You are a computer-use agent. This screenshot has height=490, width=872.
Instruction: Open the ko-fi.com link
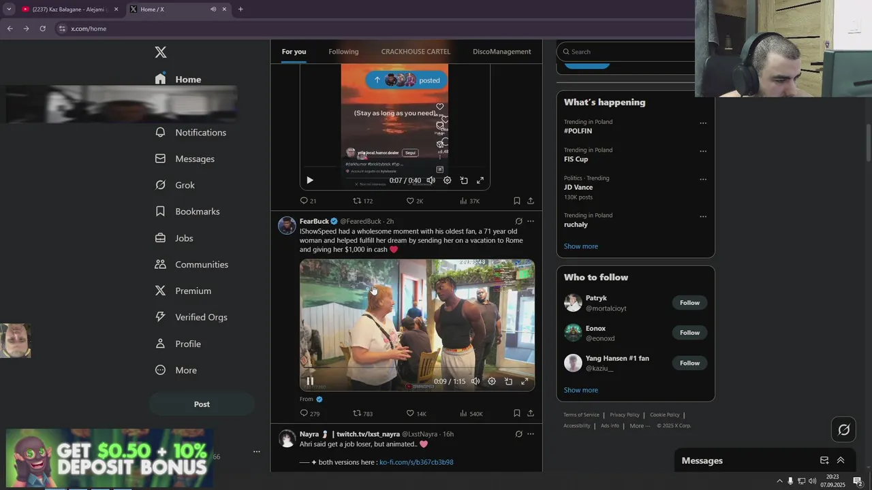tap(416, 462)
